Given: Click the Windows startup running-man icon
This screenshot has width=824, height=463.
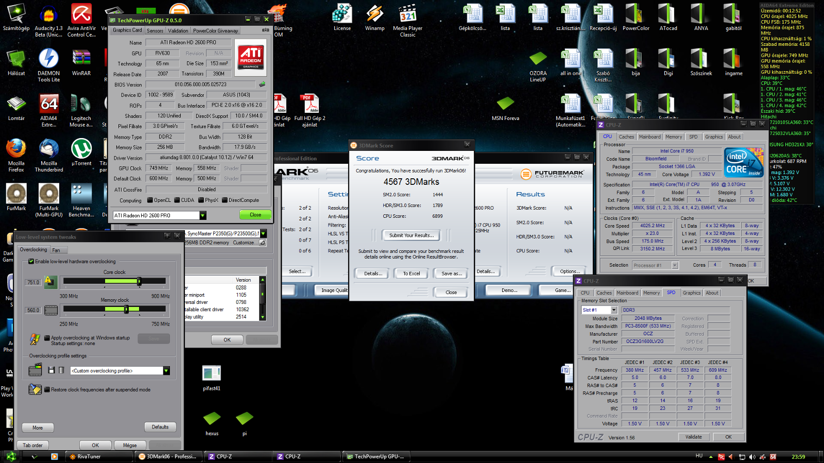Looking at the screenshot, I should [x=35, y=339].
